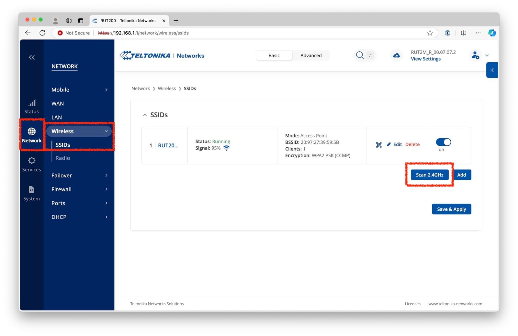Open the user settings account icon
518x336 pixels.
pos(475,56)
